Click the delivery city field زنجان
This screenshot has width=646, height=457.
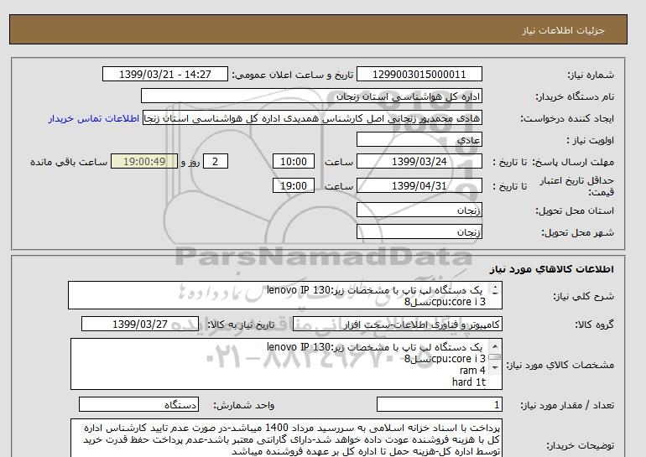(419, 231)
